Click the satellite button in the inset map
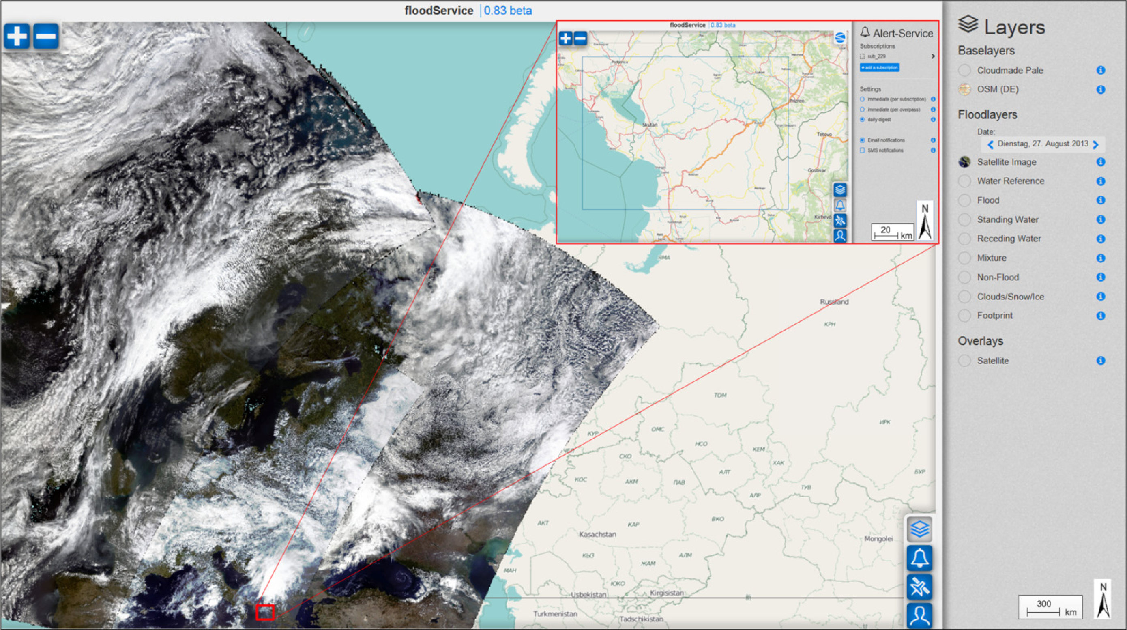Viewport: 1127px width, 630px height. pyautogui.click(x=840, y=221)
